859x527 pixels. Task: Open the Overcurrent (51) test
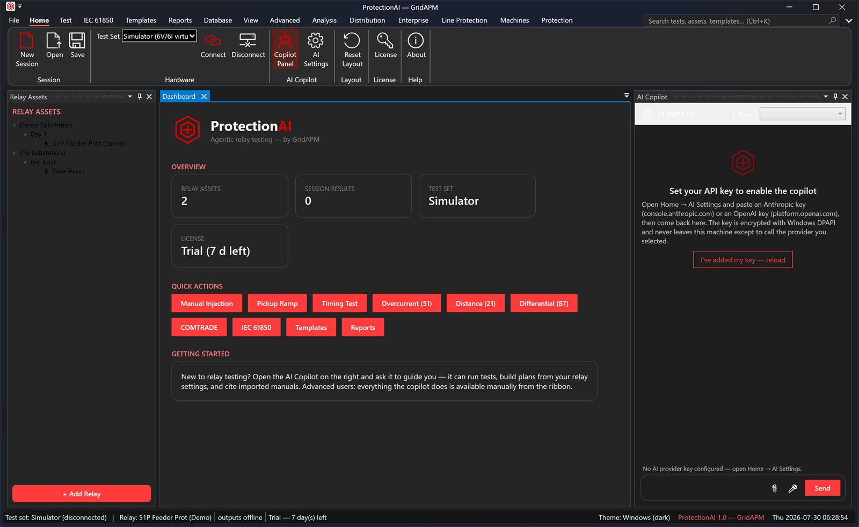(406, 304)
